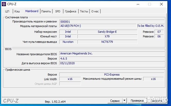171x106 pixels.
Task: Expand the Сервис dropdown arrow
Action: [124, 101]
